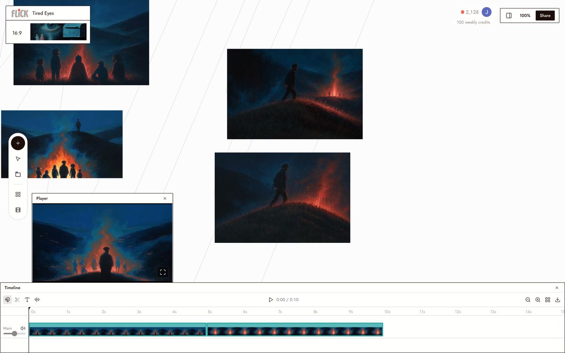Toggle the side panel icon
The width and height of the screenshot is (565, 353).
click(x=509, y=16)
